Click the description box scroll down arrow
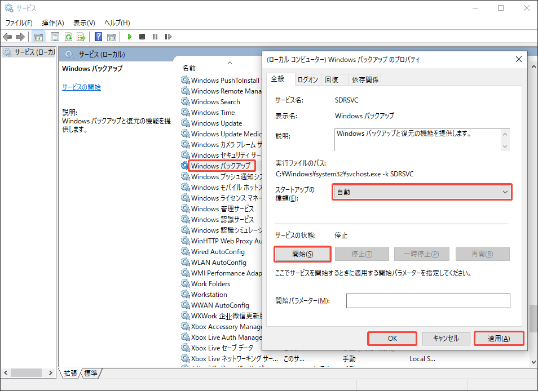This screenshot has height=391, width=538. point(505,146)
